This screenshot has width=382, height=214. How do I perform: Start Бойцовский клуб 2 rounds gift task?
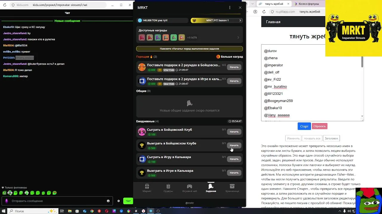click(234, 67)
